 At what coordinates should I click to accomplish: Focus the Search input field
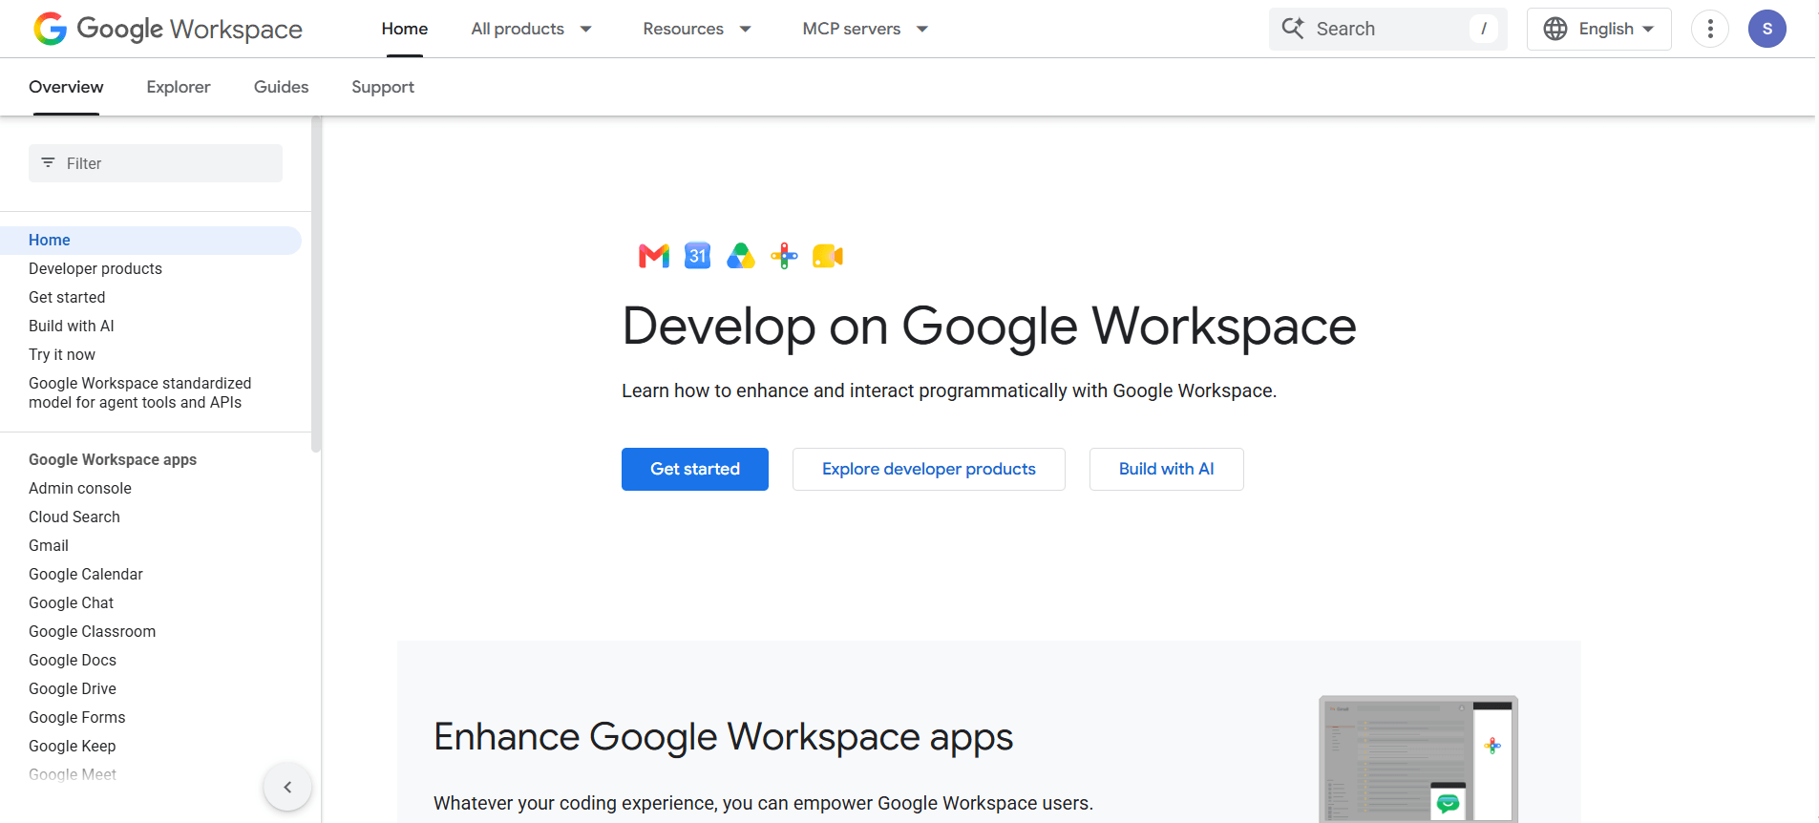1388,29
